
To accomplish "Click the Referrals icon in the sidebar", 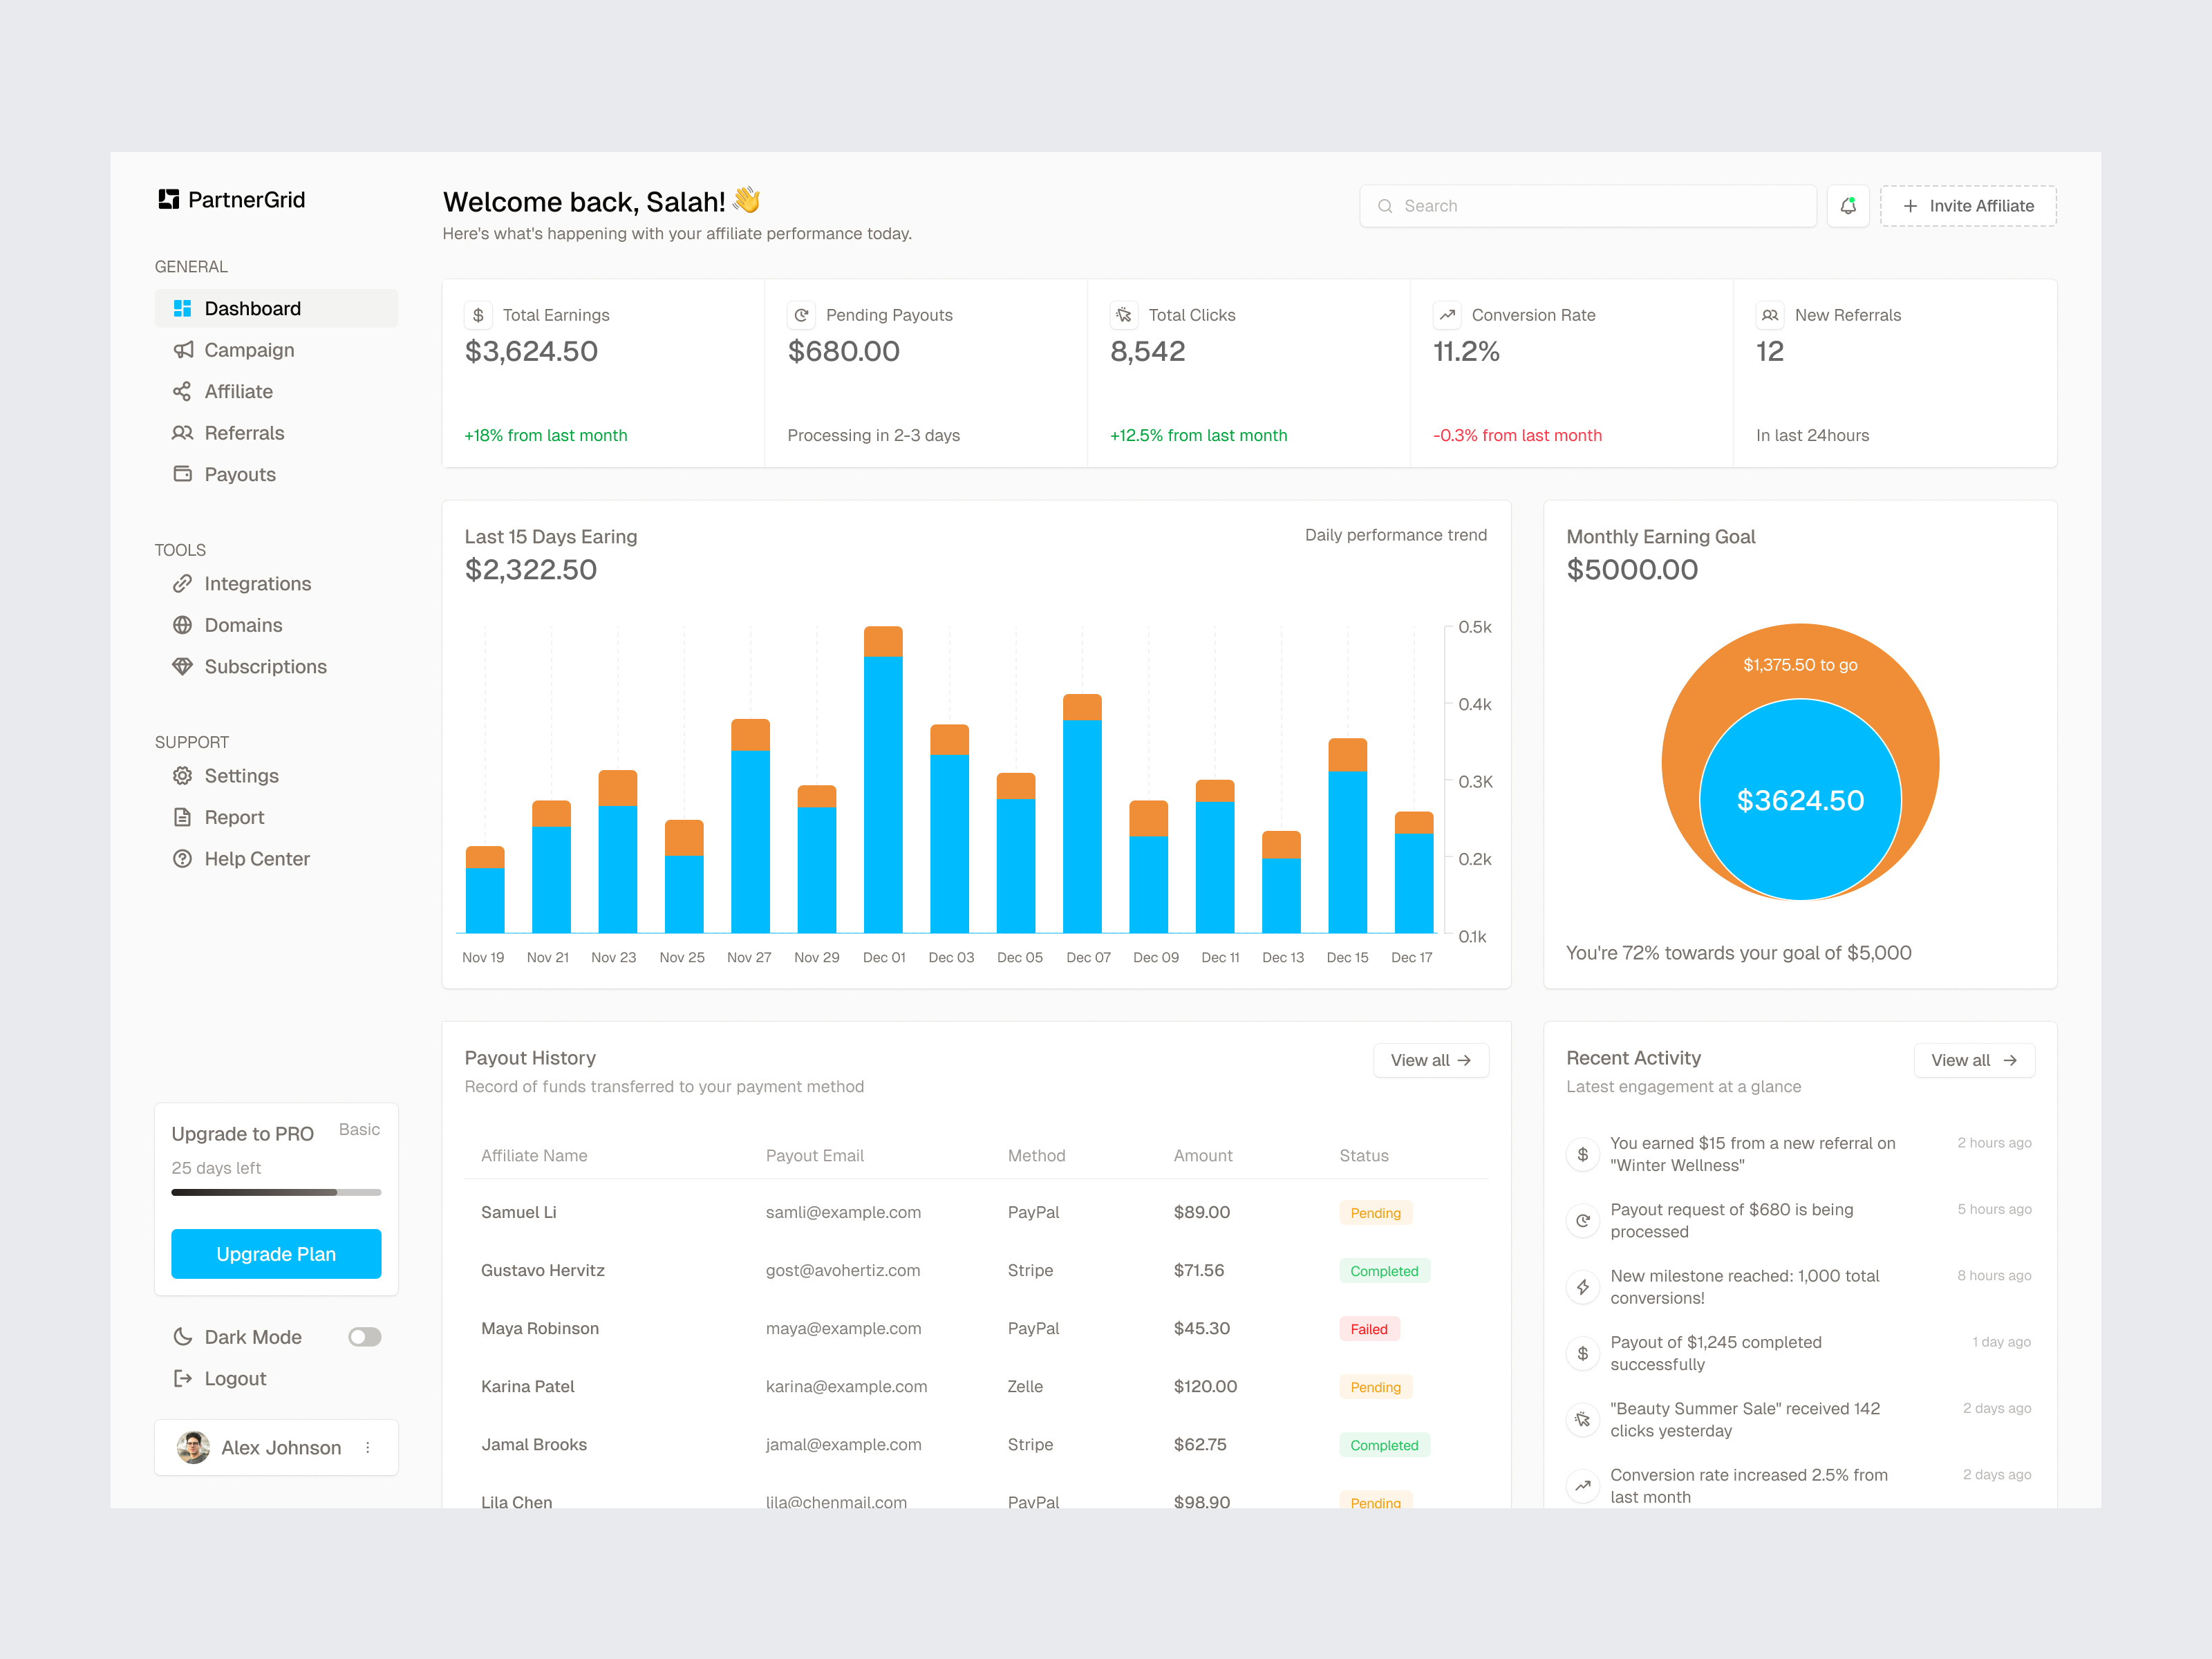I will point(183,432).
